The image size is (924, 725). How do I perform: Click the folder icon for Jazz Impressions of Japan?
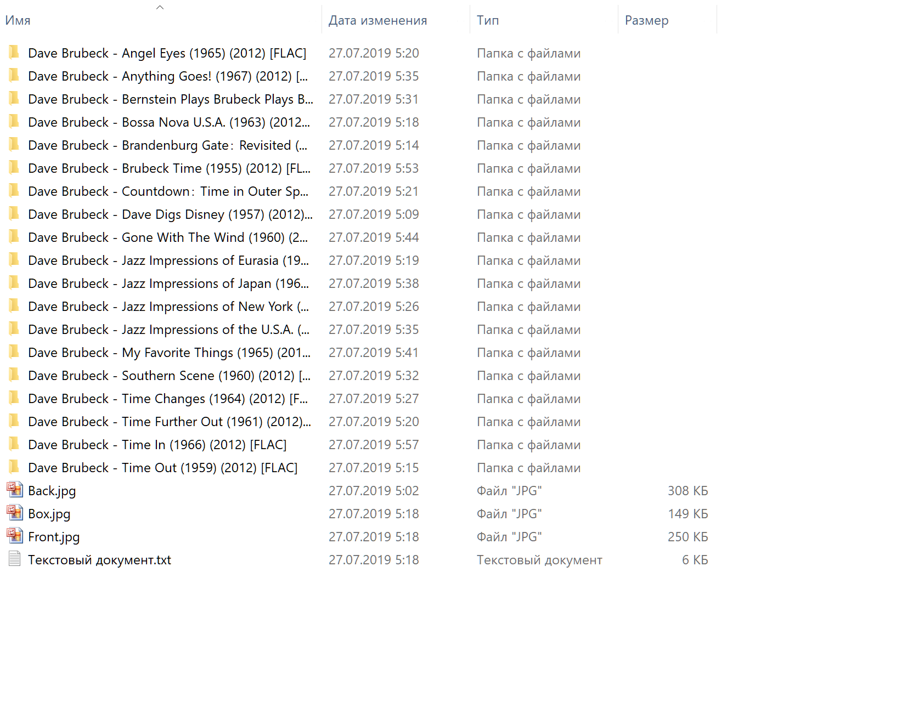(14, 283)
